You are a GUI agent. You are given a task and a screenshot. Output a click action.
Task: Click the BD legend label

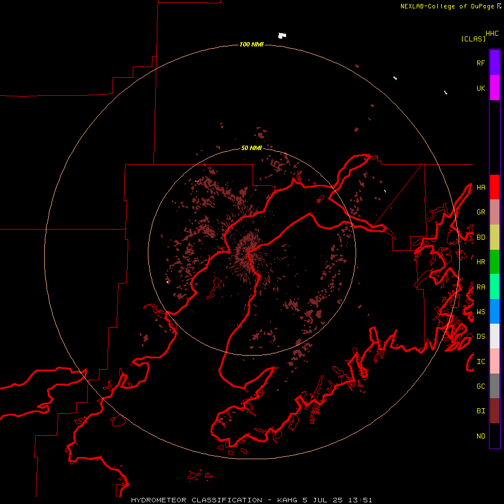[481, 237]
